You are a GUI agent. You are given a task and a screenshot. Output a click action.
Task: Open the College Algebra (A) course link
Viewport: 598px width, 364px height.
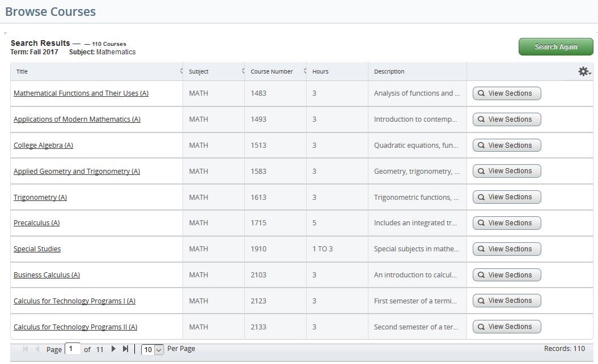[43, 145]
